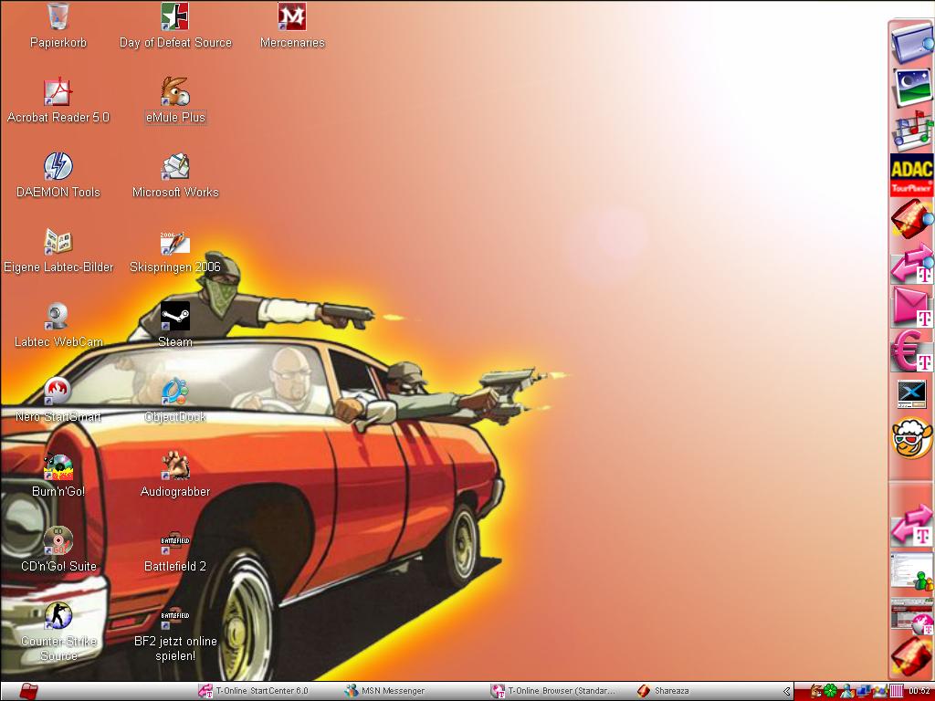Open Counter-Strike Source icon
Viewport: 935px width, 701px height.
point(58,632)
